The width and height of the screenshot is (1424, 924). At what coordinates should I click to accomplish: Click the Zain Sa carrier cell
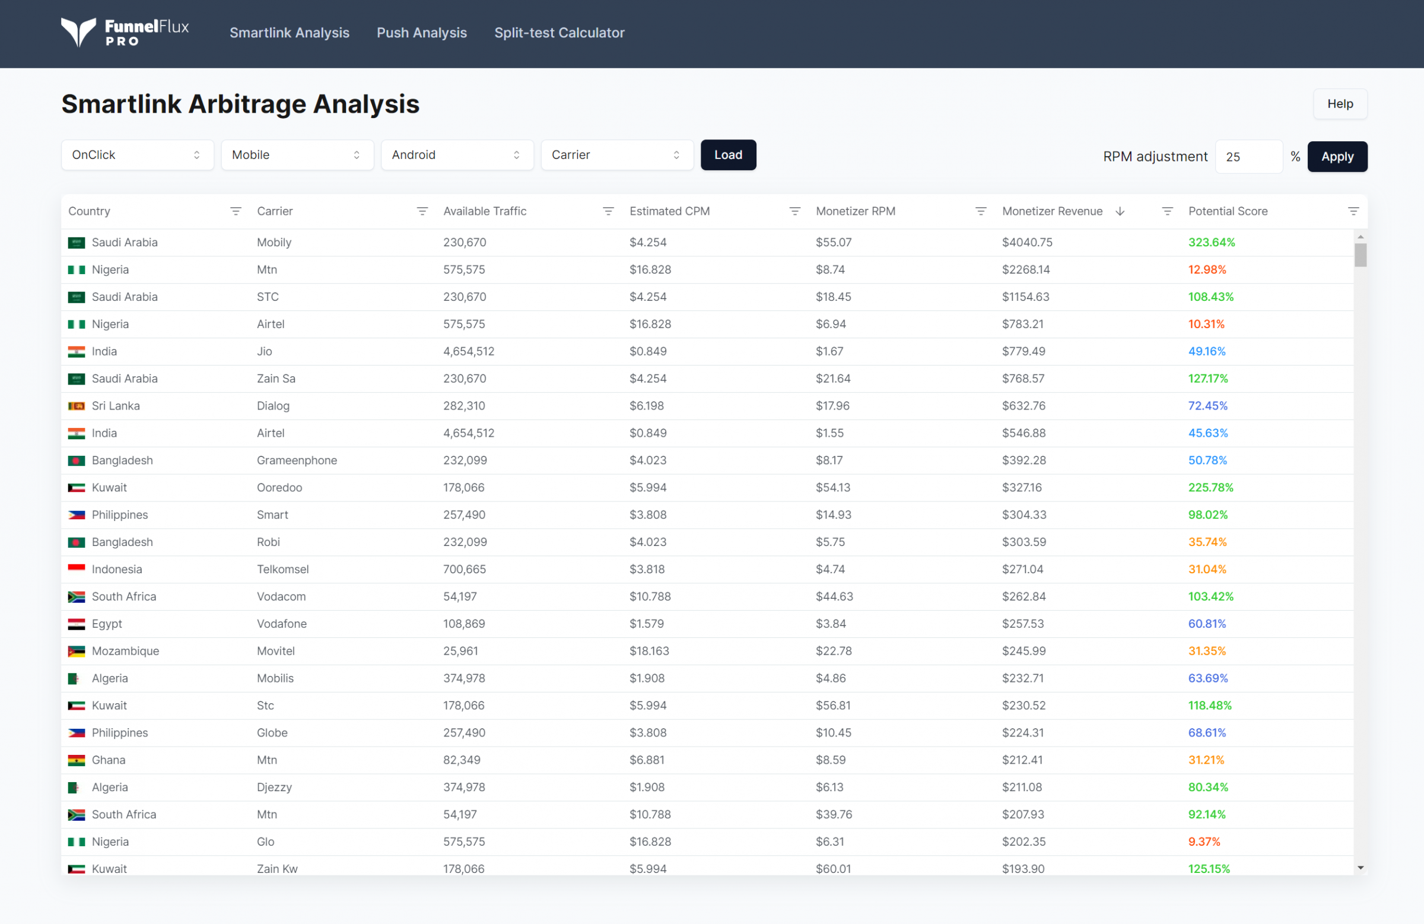coord(276,379)
